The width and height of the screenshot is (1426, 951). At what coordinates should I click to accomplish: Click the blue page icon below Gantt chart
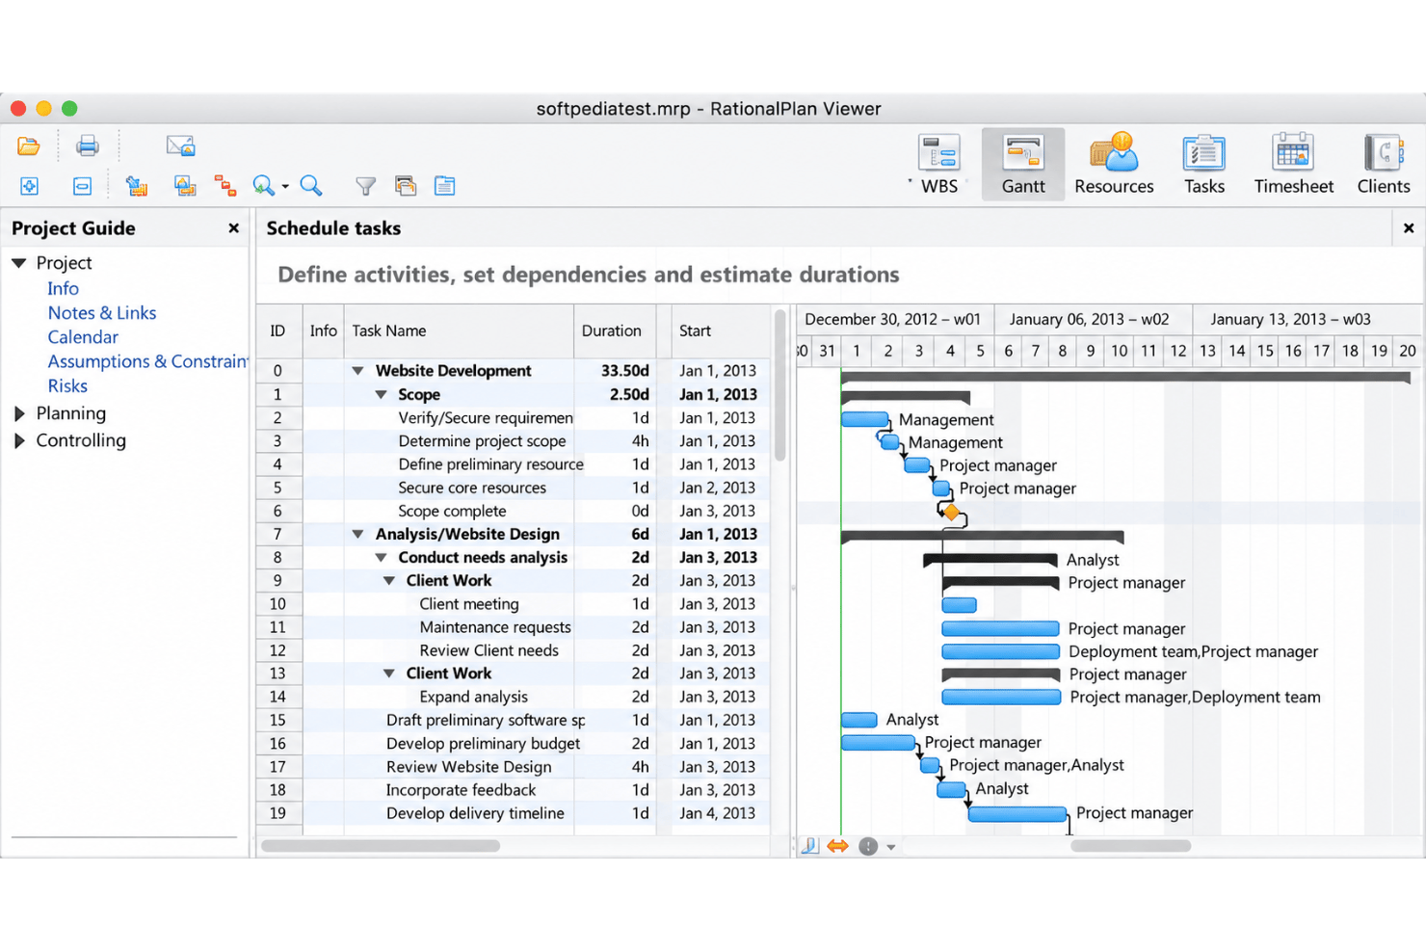point(809,846)
